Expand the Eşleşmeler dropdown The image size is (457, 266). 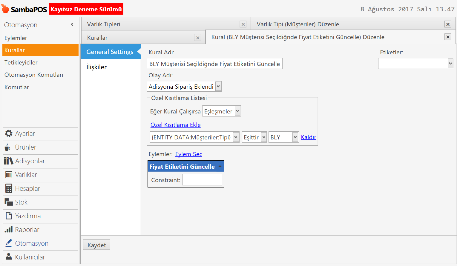pyautogui.click(x=237, y=111)
